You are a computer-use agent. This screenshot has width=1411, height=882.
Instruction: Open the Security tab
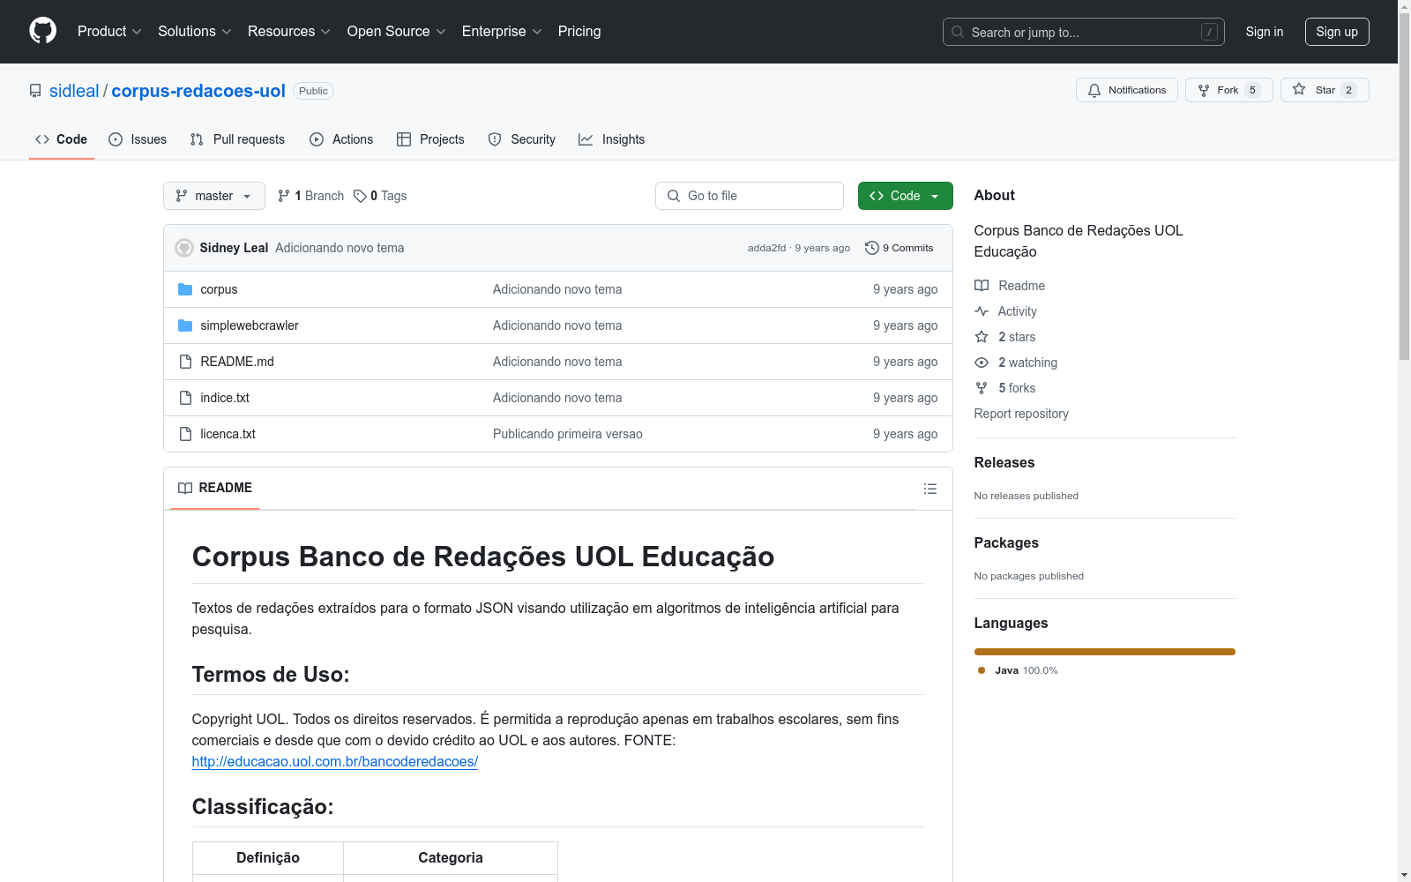coord(522,139)
